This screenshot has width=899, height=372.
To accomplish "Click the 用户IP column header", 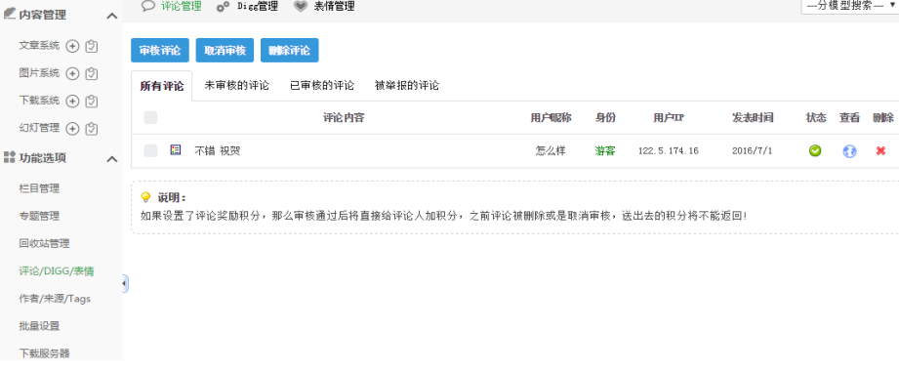I will [669, 118].
